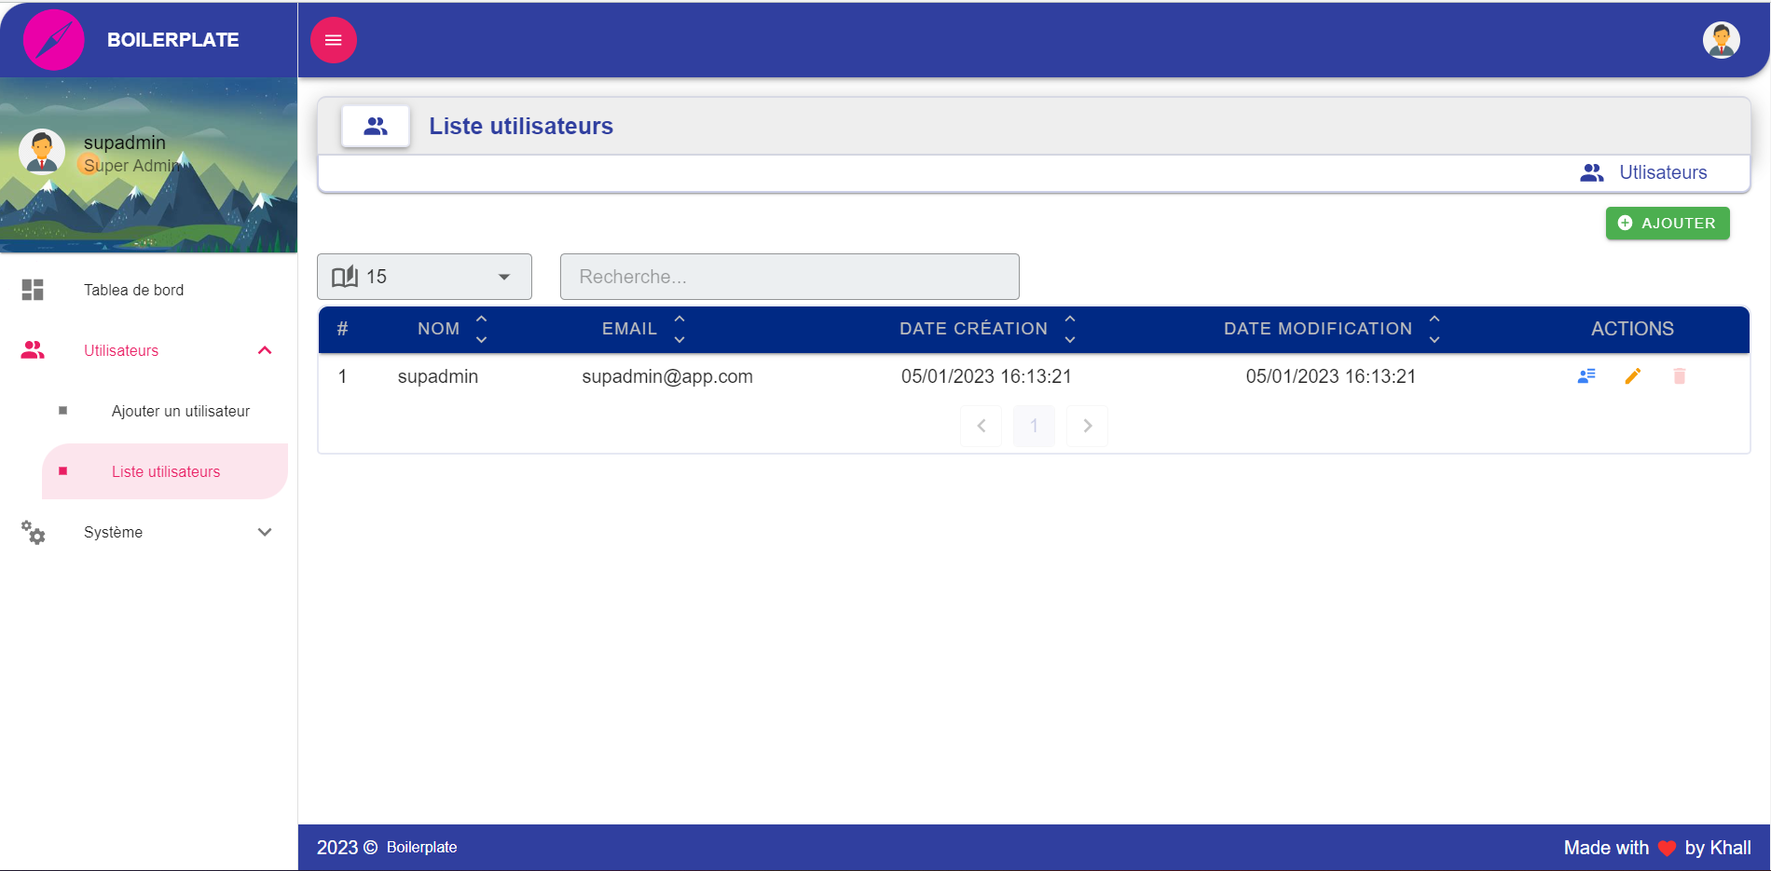Click the users icon beside Liste utilisateurs title

click(376, 126)
